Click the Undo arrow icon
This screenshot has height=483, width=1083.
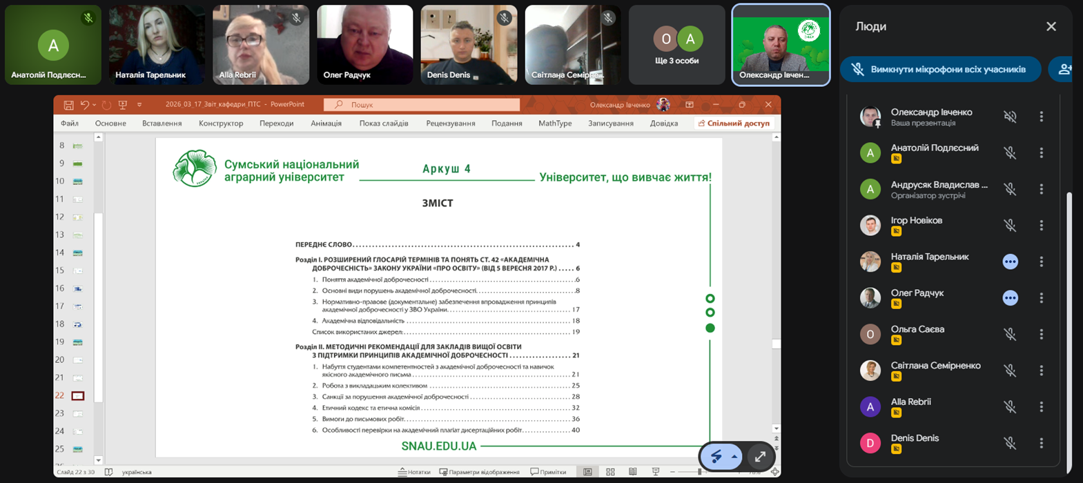point(84,105)
